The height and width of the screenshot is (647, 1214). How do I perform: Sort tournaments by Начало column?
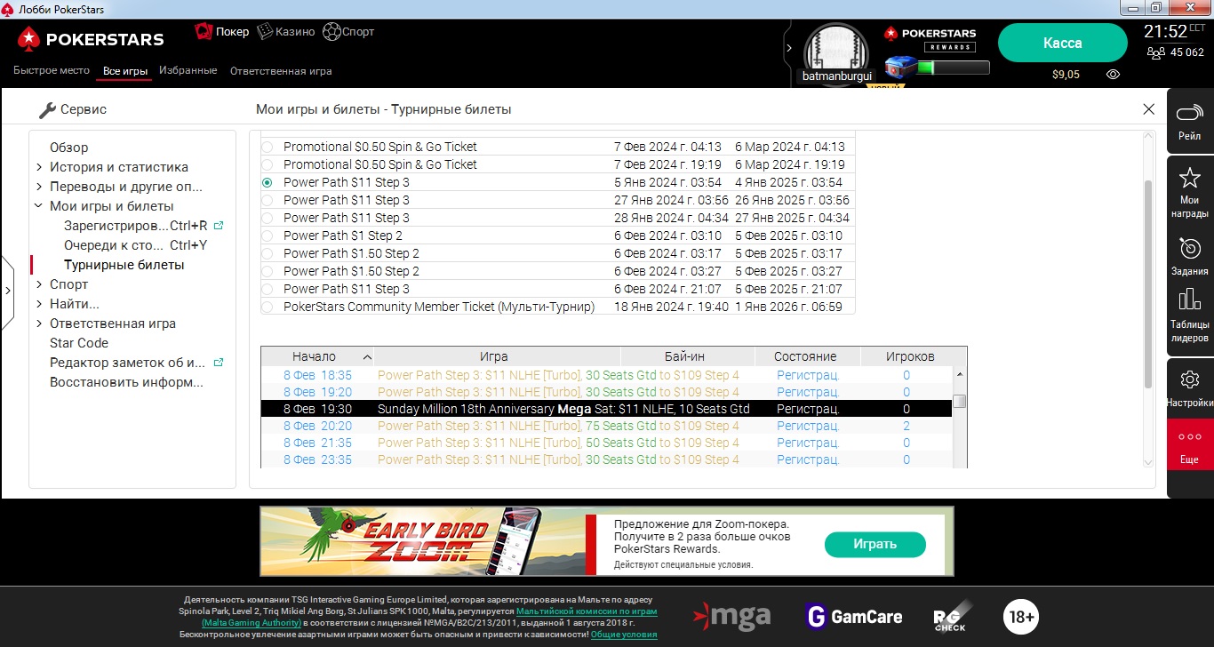[x=317, y=356]
